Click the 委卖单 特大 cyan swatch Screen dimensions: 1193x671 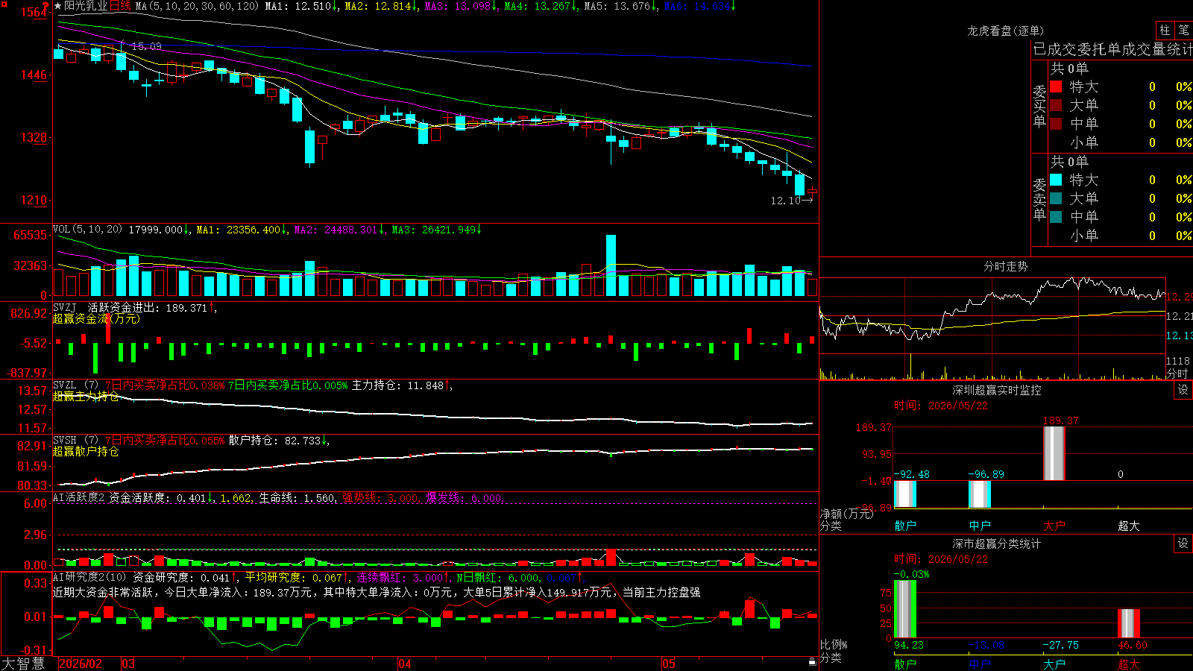1056,180
